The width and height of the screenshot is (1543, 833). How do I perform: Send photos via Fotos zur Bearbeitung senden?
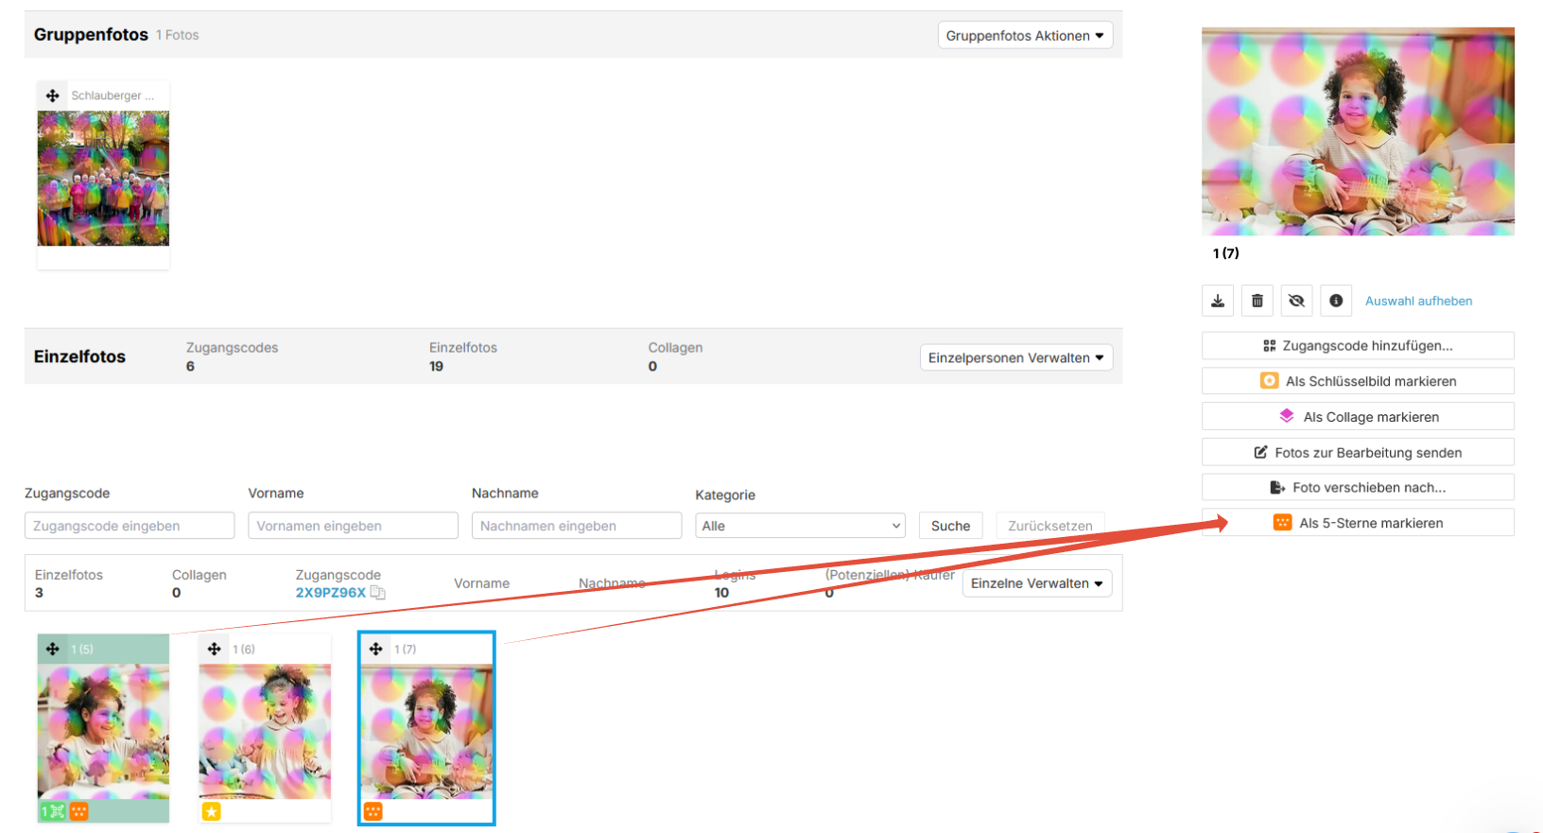[x=1358, y=452]
